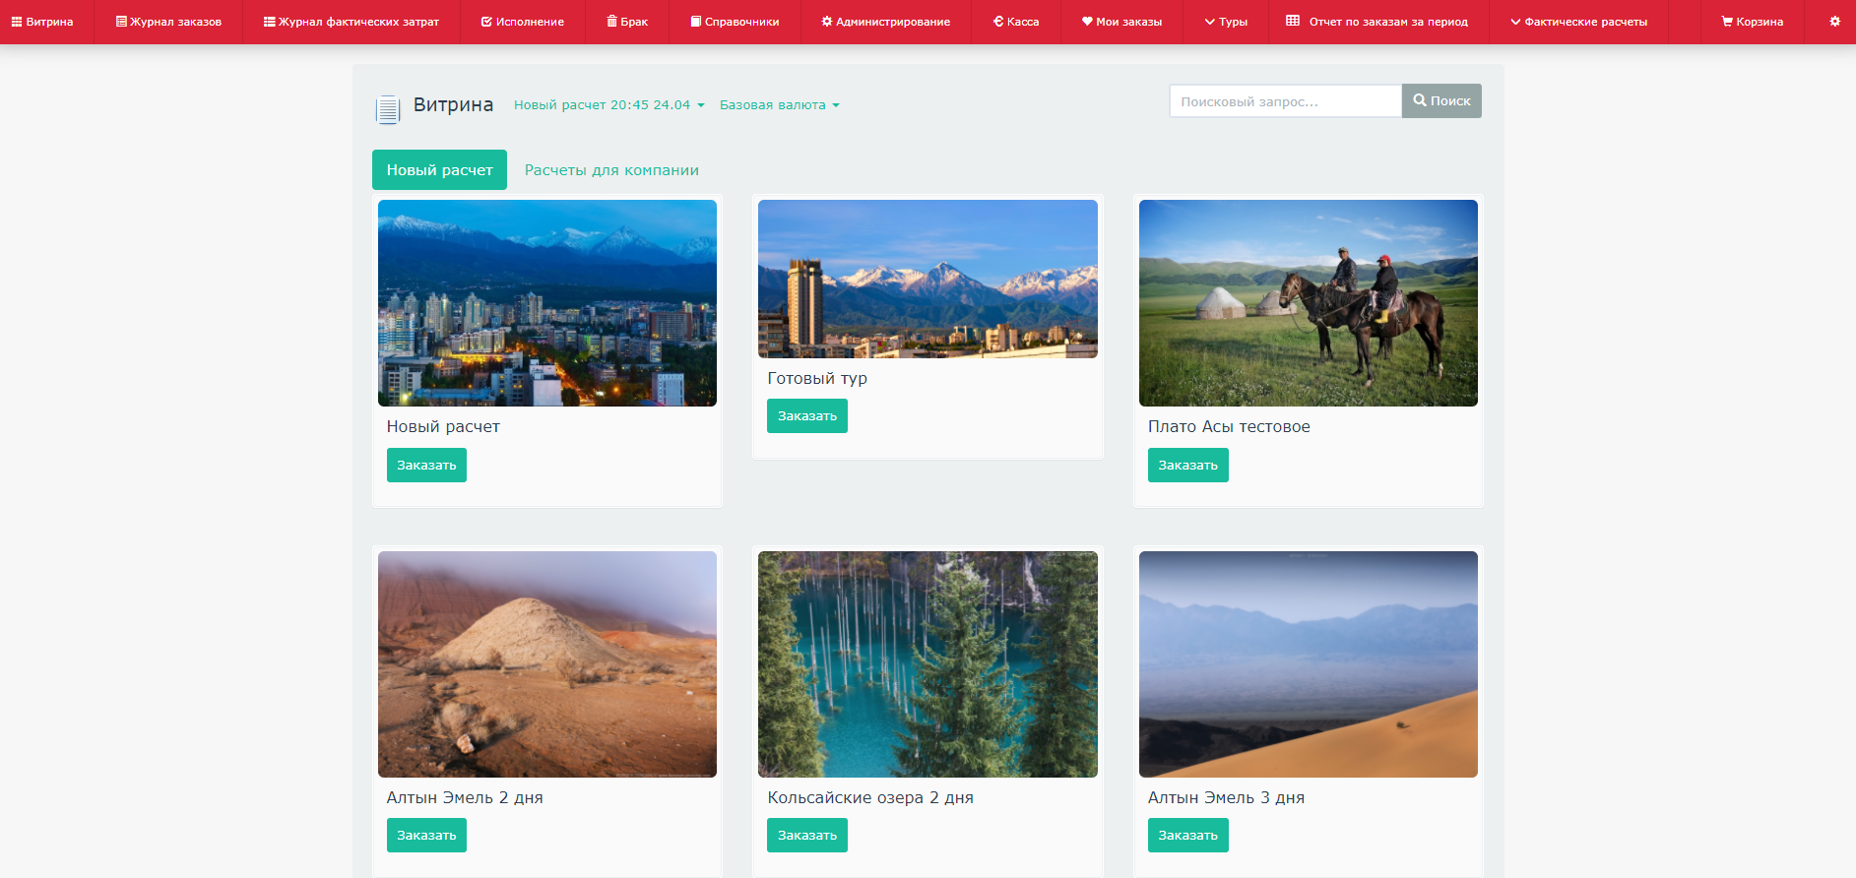Click the Новый расчет card title
Viewport: 1856px width, 878px height.
[x=443, y=427]
